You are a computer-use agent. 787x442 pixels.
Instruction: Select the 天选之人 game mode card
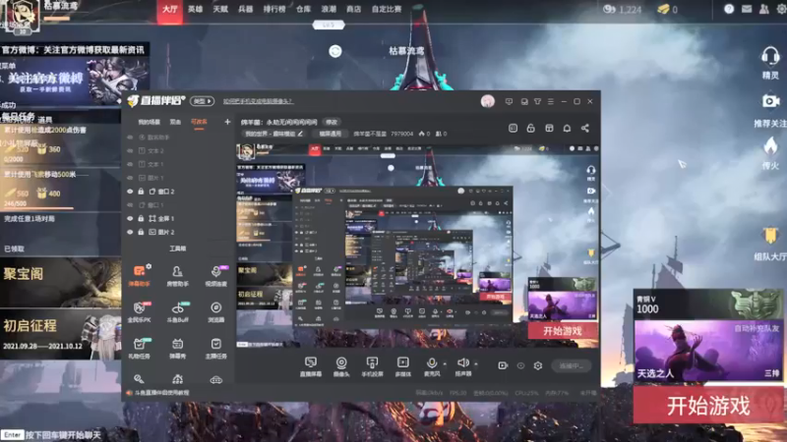[708, 351]
